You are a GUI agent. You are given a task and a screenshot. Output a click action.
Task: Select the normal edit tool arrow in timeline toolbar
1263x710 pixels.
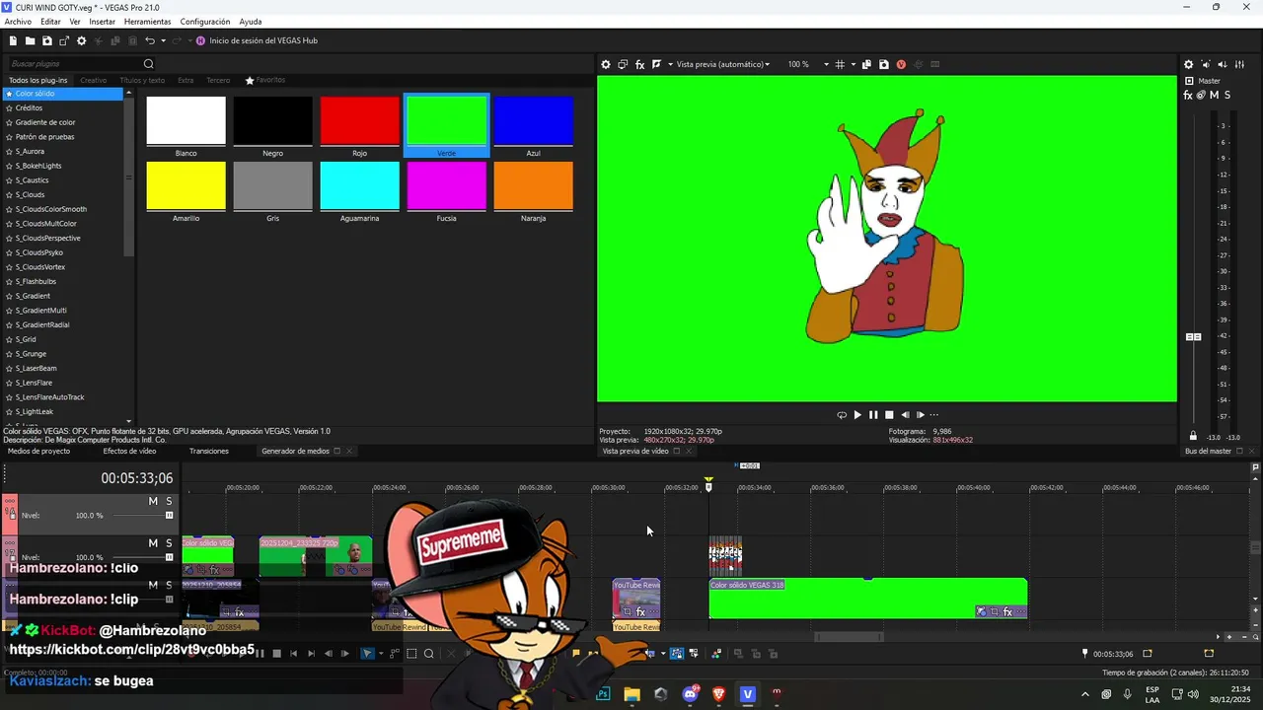pyautogui.click(x=367, y=653)
